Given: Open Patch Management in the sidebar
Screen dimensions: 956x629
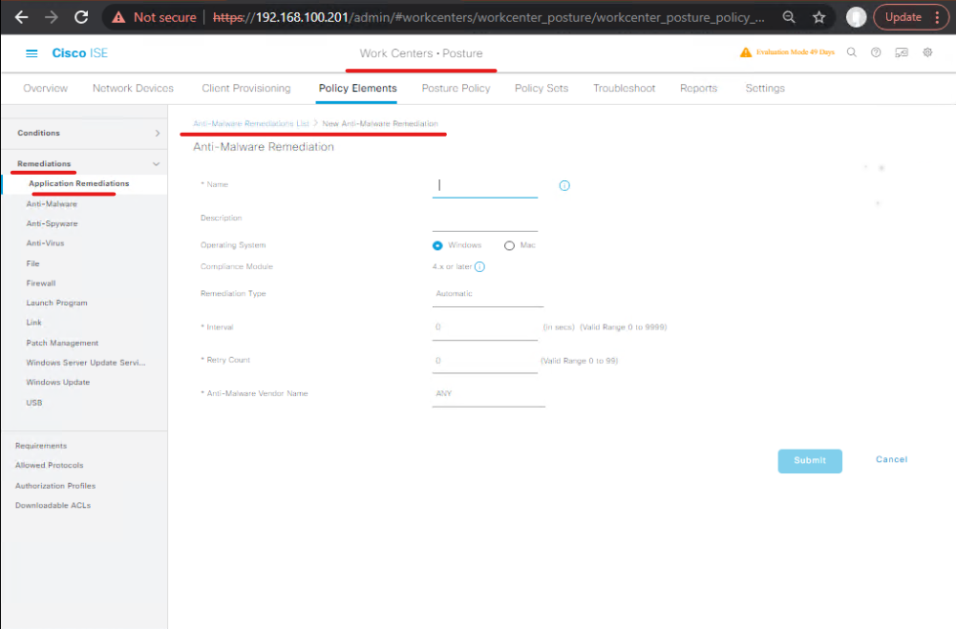Looking at the screenshot, I should tap(62, 344).
